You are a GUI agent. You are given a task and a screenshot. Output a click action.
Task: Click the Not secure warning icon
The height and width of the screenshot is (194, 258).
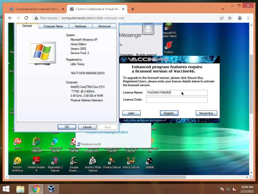[36, 18]
